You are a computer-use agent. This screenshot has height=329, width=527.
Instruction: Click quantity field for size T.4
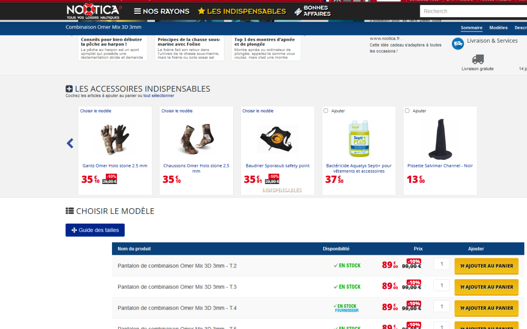pos(442,306)
